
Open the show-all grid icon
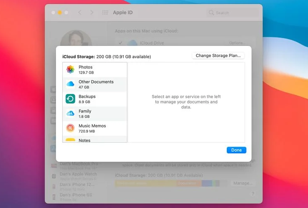coord(105,13)
